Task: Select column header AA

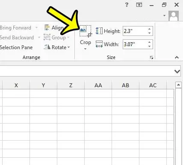Action: [98, 85]
